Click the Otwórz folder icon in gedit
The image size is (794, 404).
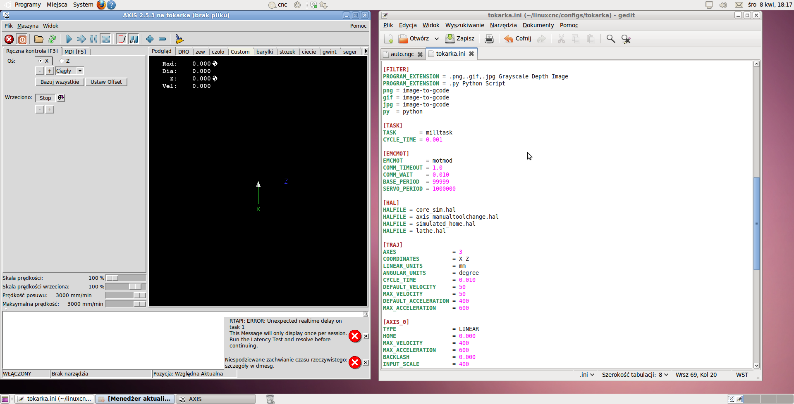[403, 39]
